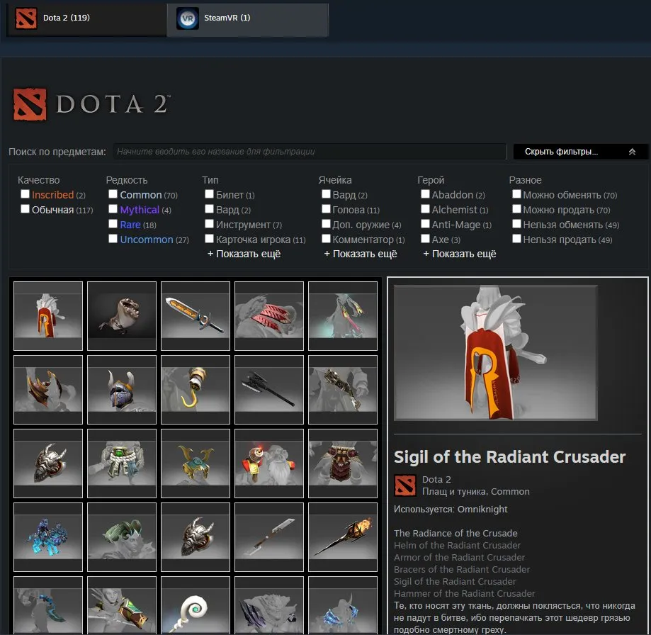Check the Нельзя продать filter
Viewport: 651px width, 635px height.
(516, 240)
